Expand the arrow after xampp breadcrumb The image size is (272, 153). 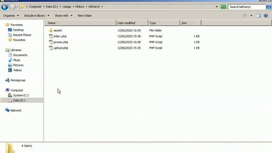(x=74, y=7)
